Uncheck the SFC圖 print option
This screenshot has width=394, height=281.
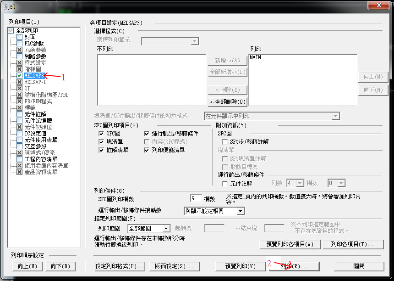(x=102, y=133)
